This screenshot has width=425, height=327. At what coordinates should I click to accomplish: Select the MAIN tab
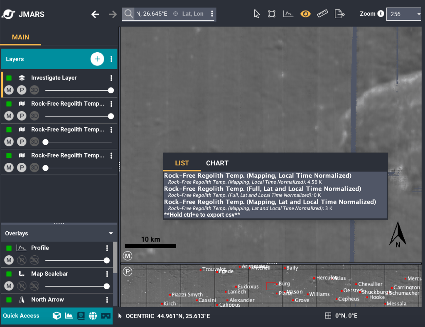(20, 37)
